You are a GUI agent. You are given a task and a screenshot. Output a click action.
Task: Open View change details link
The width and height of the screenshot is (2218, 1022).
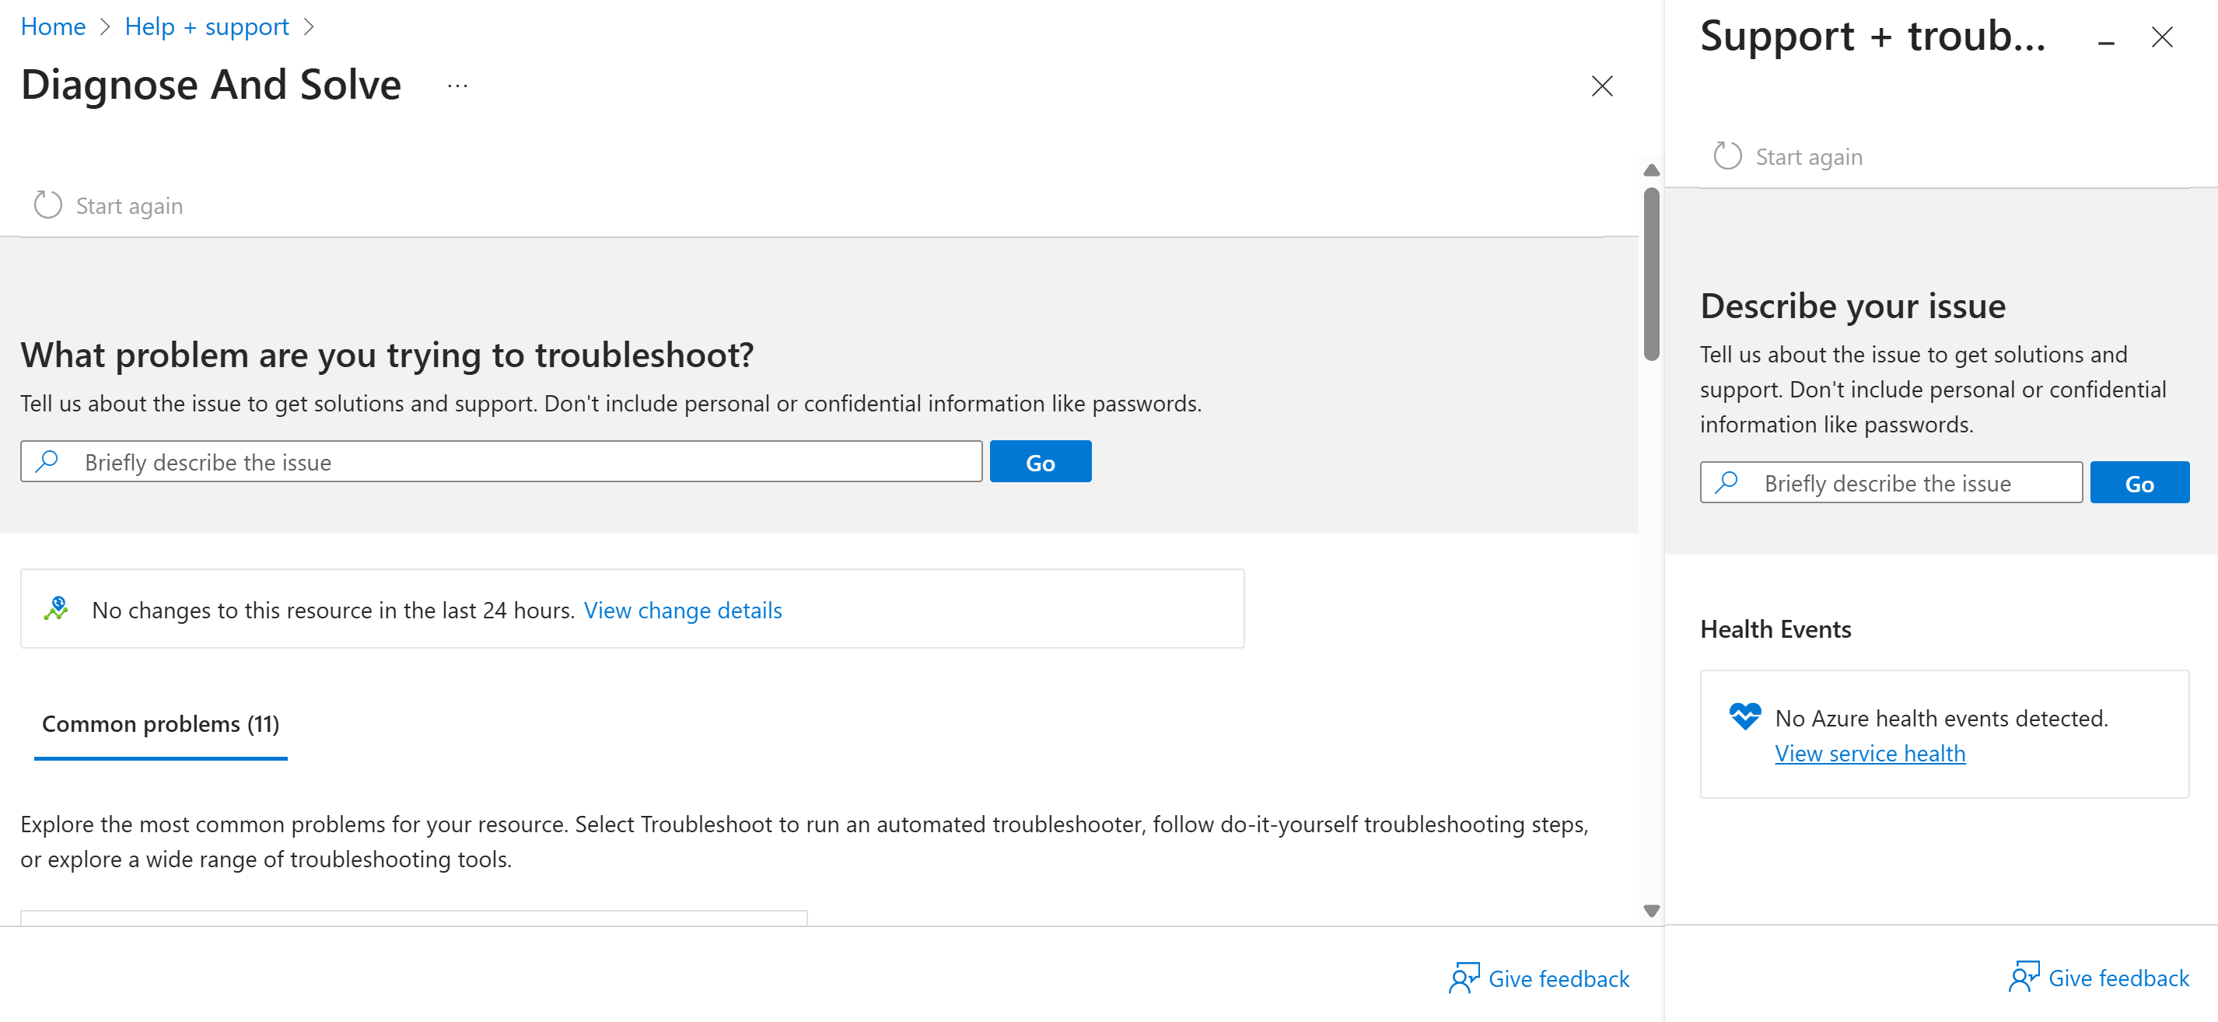682,610
